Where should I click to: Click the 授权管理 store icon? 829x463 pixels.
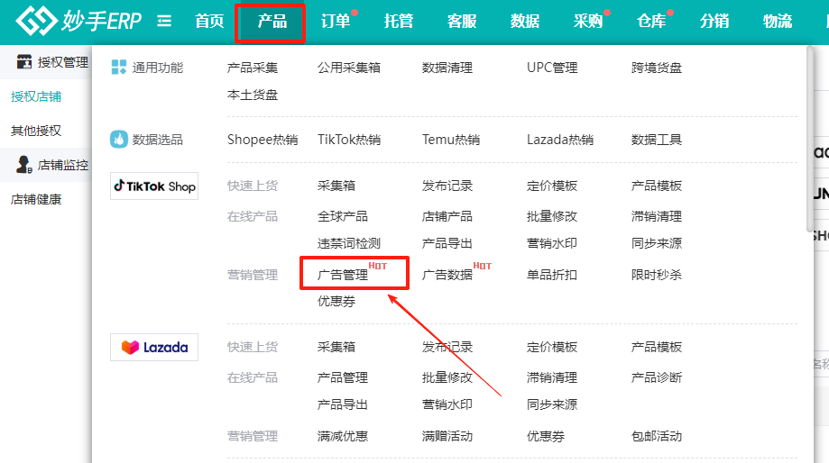coord(23,62)
